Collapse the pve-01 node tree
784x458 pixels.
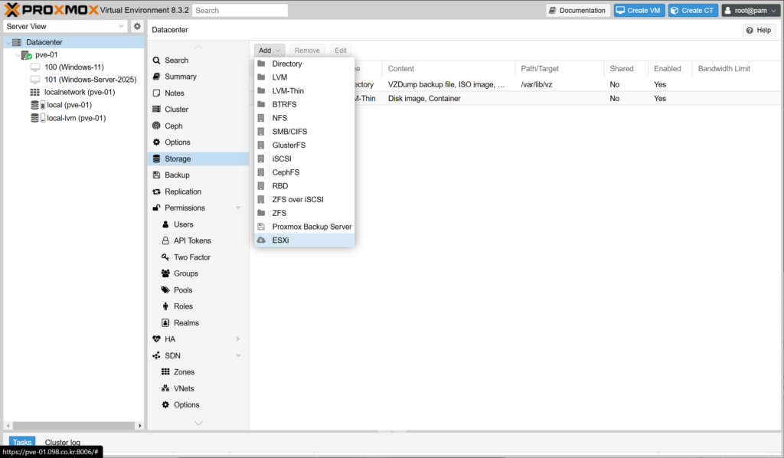click(18, 55)
